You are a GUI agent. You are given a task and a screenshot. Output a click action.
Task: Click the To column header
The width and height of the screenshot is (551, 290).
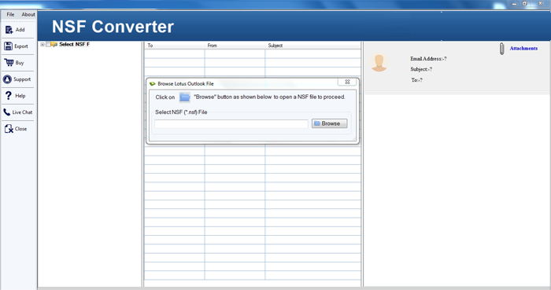coord(174,46)
